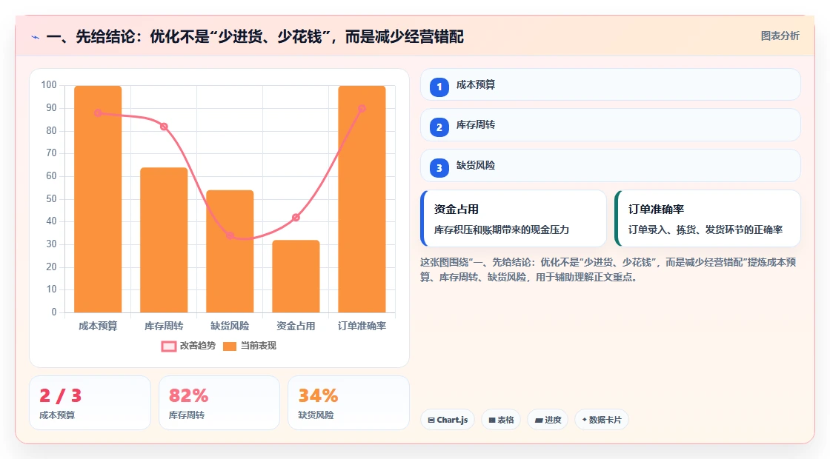830x459 pixels.
Task: Click the Chart.js tag label
Action: point(452,420)
